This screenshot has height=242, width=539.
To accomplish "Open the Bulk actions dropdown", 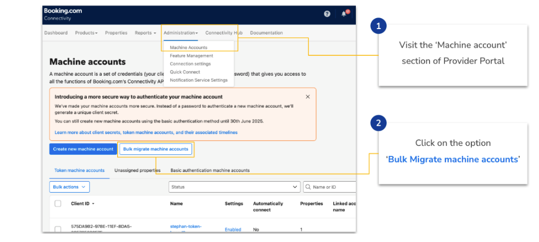I will tap(69, 187).
